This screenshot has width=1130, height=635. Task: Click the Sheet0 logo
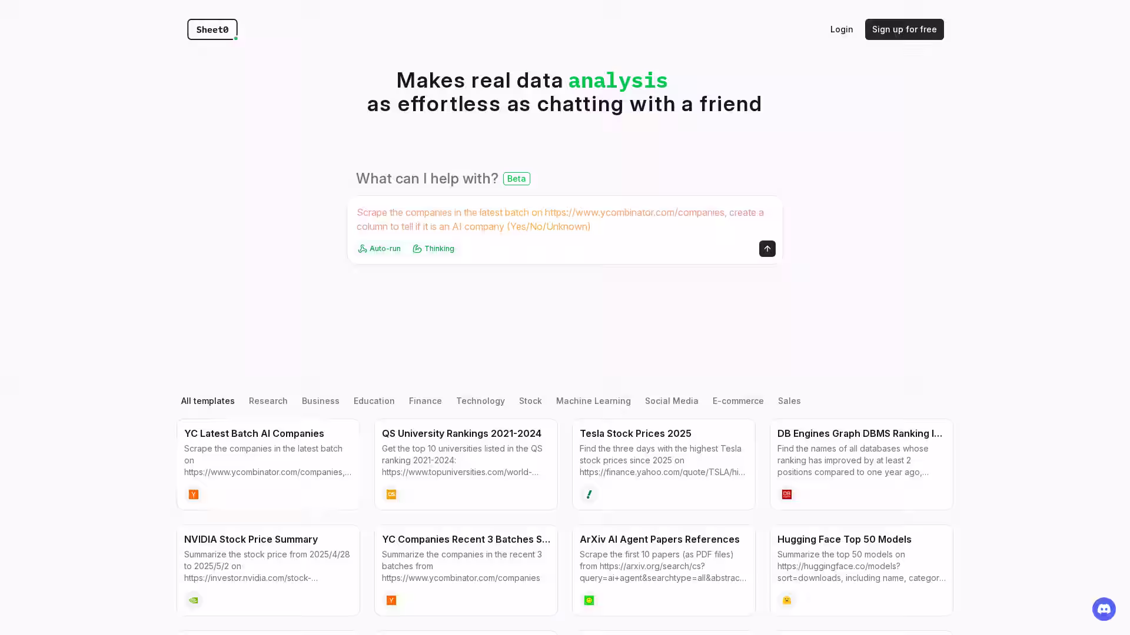(212, 29)
